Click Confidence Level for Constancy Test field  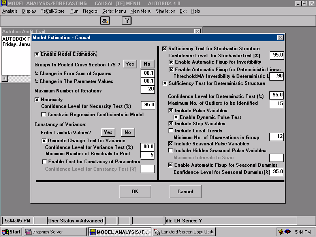[x=148, y=169]
